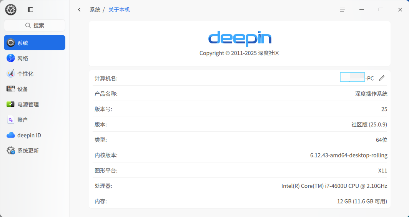Open the 设备 sidebar category
409x217 pixels.
pos(35,89)
